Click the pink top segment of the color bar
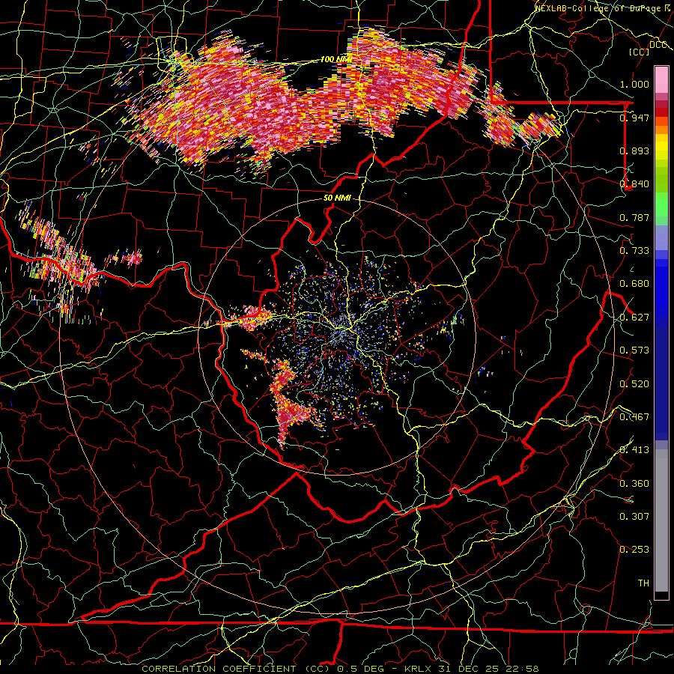 tap(661, 79)
